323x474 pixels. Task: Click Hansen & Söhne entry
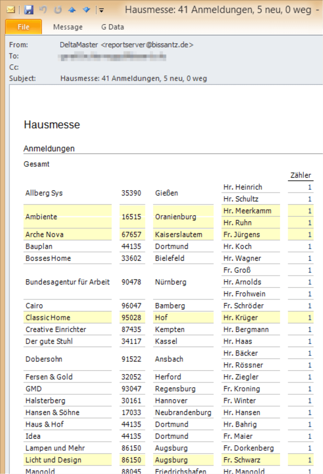point(52,412)
